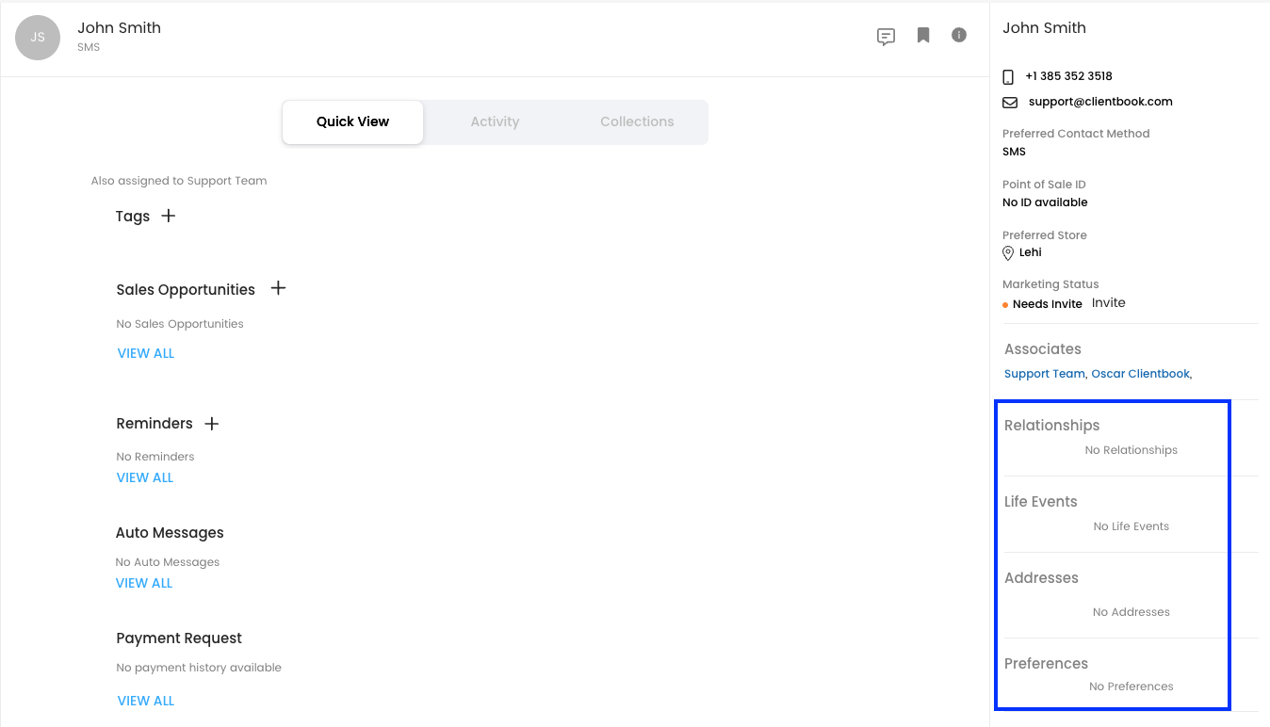Switch to the Activity tab
This screenshot has width=1270, height=727.
pos(495,121)
